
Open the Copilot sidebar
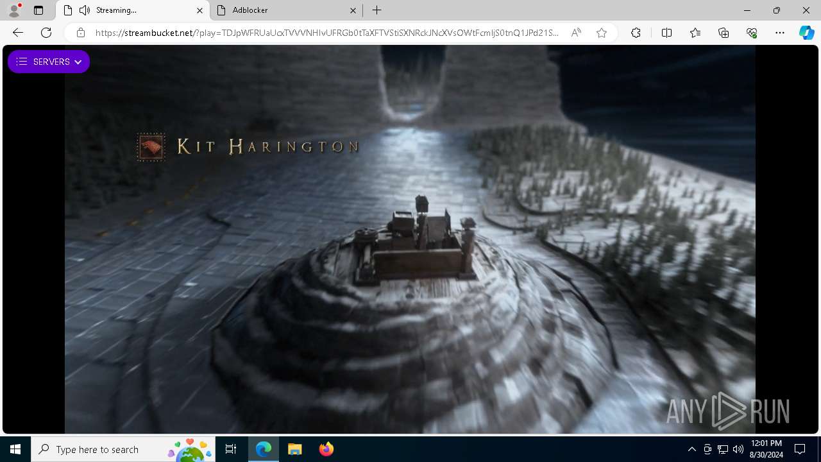(806, 33)
